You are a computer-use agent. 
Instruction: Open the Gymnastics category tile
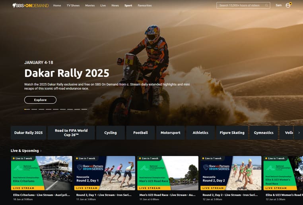point(264,132)
